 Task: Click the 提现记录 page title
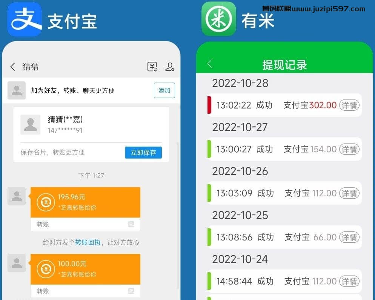(x=284, y=65)
